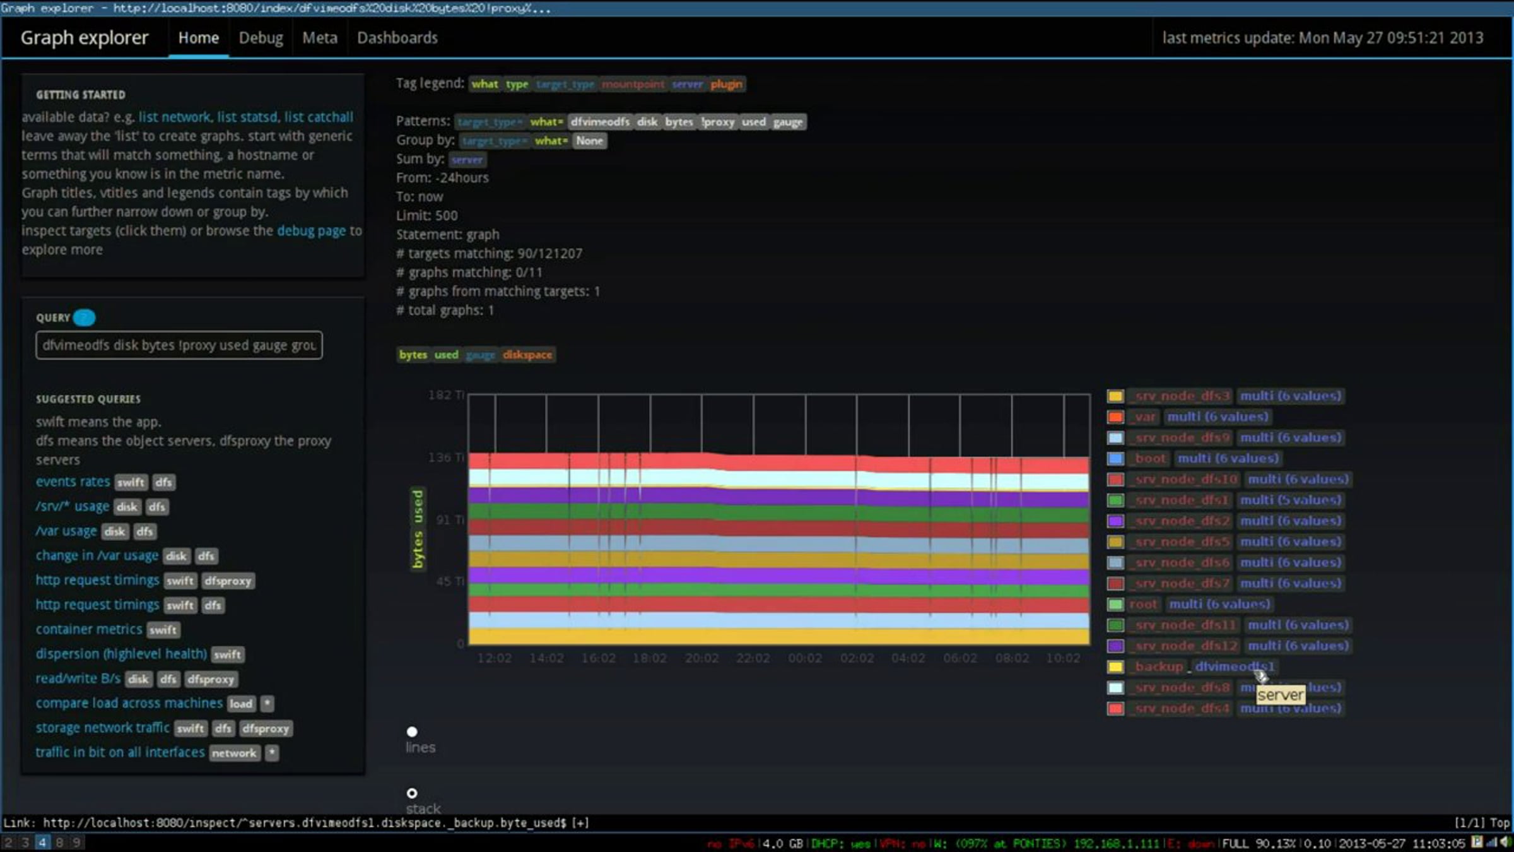The image size is (1514, 852).
Task: Click the 'network' tag beside traffic in bit
Action: [x=234, y=753]
